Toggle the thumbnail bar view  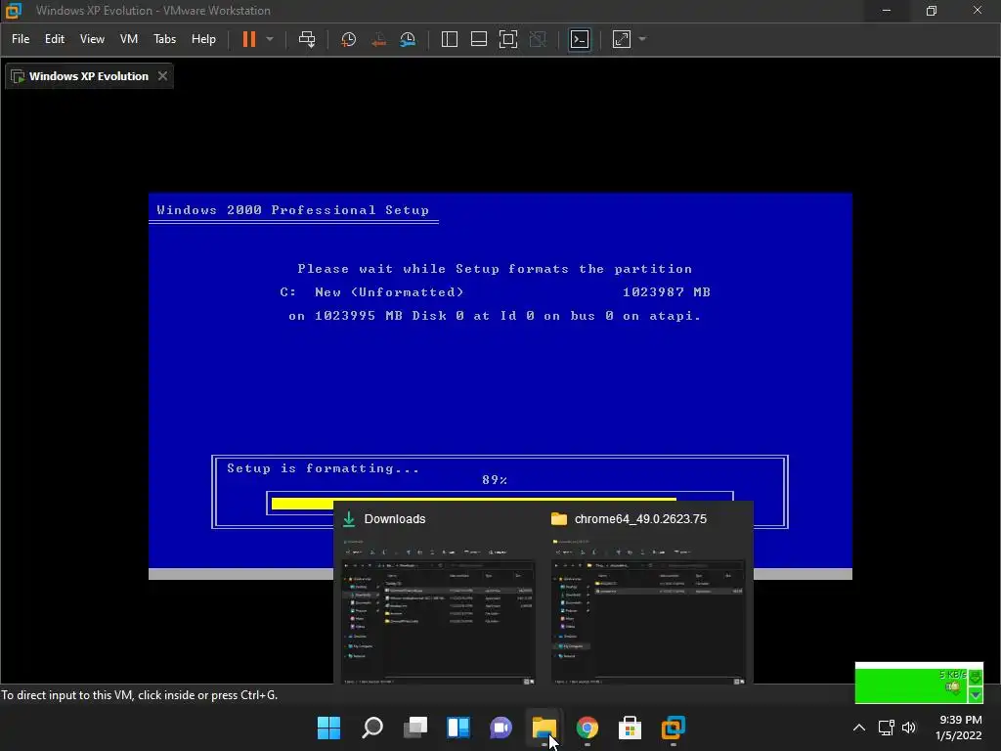pos(479,39)
